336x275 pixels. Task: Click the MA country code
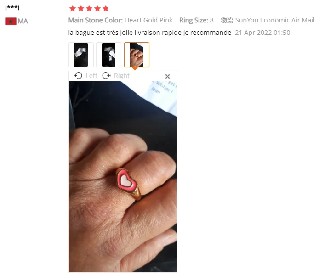point(23,22)
